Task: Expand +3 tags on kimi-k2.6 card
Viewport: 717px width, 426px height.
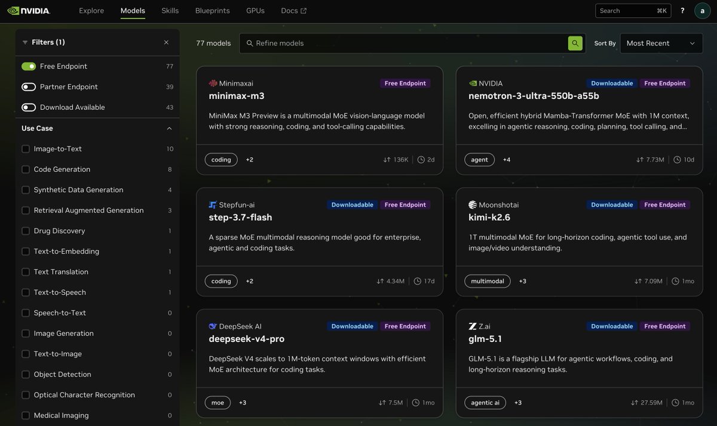Action: [x=522, y=281]
